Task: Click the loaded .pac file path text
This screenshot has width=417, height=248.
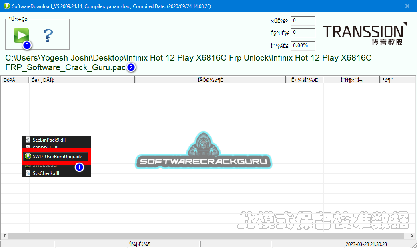Action: 188,63
